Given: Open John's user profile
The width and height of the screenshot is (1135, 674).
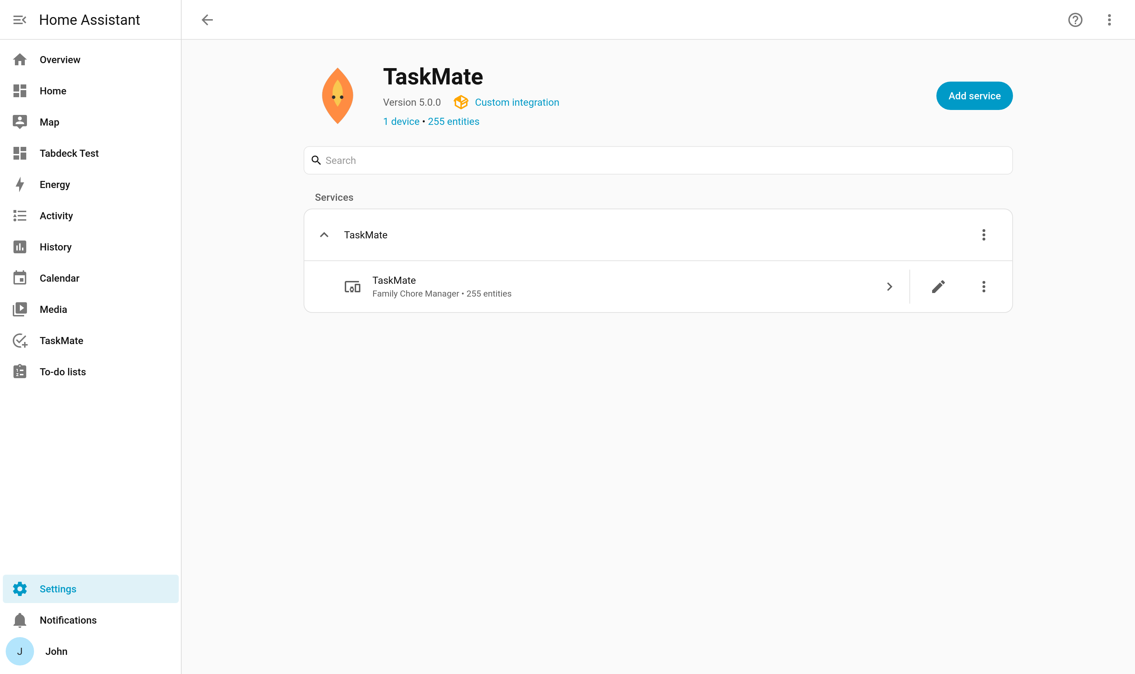Looking at the screenshot, I should 91,651.
